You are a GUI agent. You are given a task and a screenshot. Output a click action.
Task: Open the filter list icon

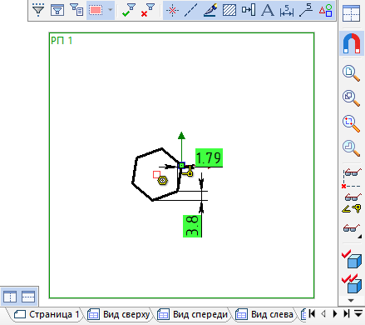pos(76,10)
